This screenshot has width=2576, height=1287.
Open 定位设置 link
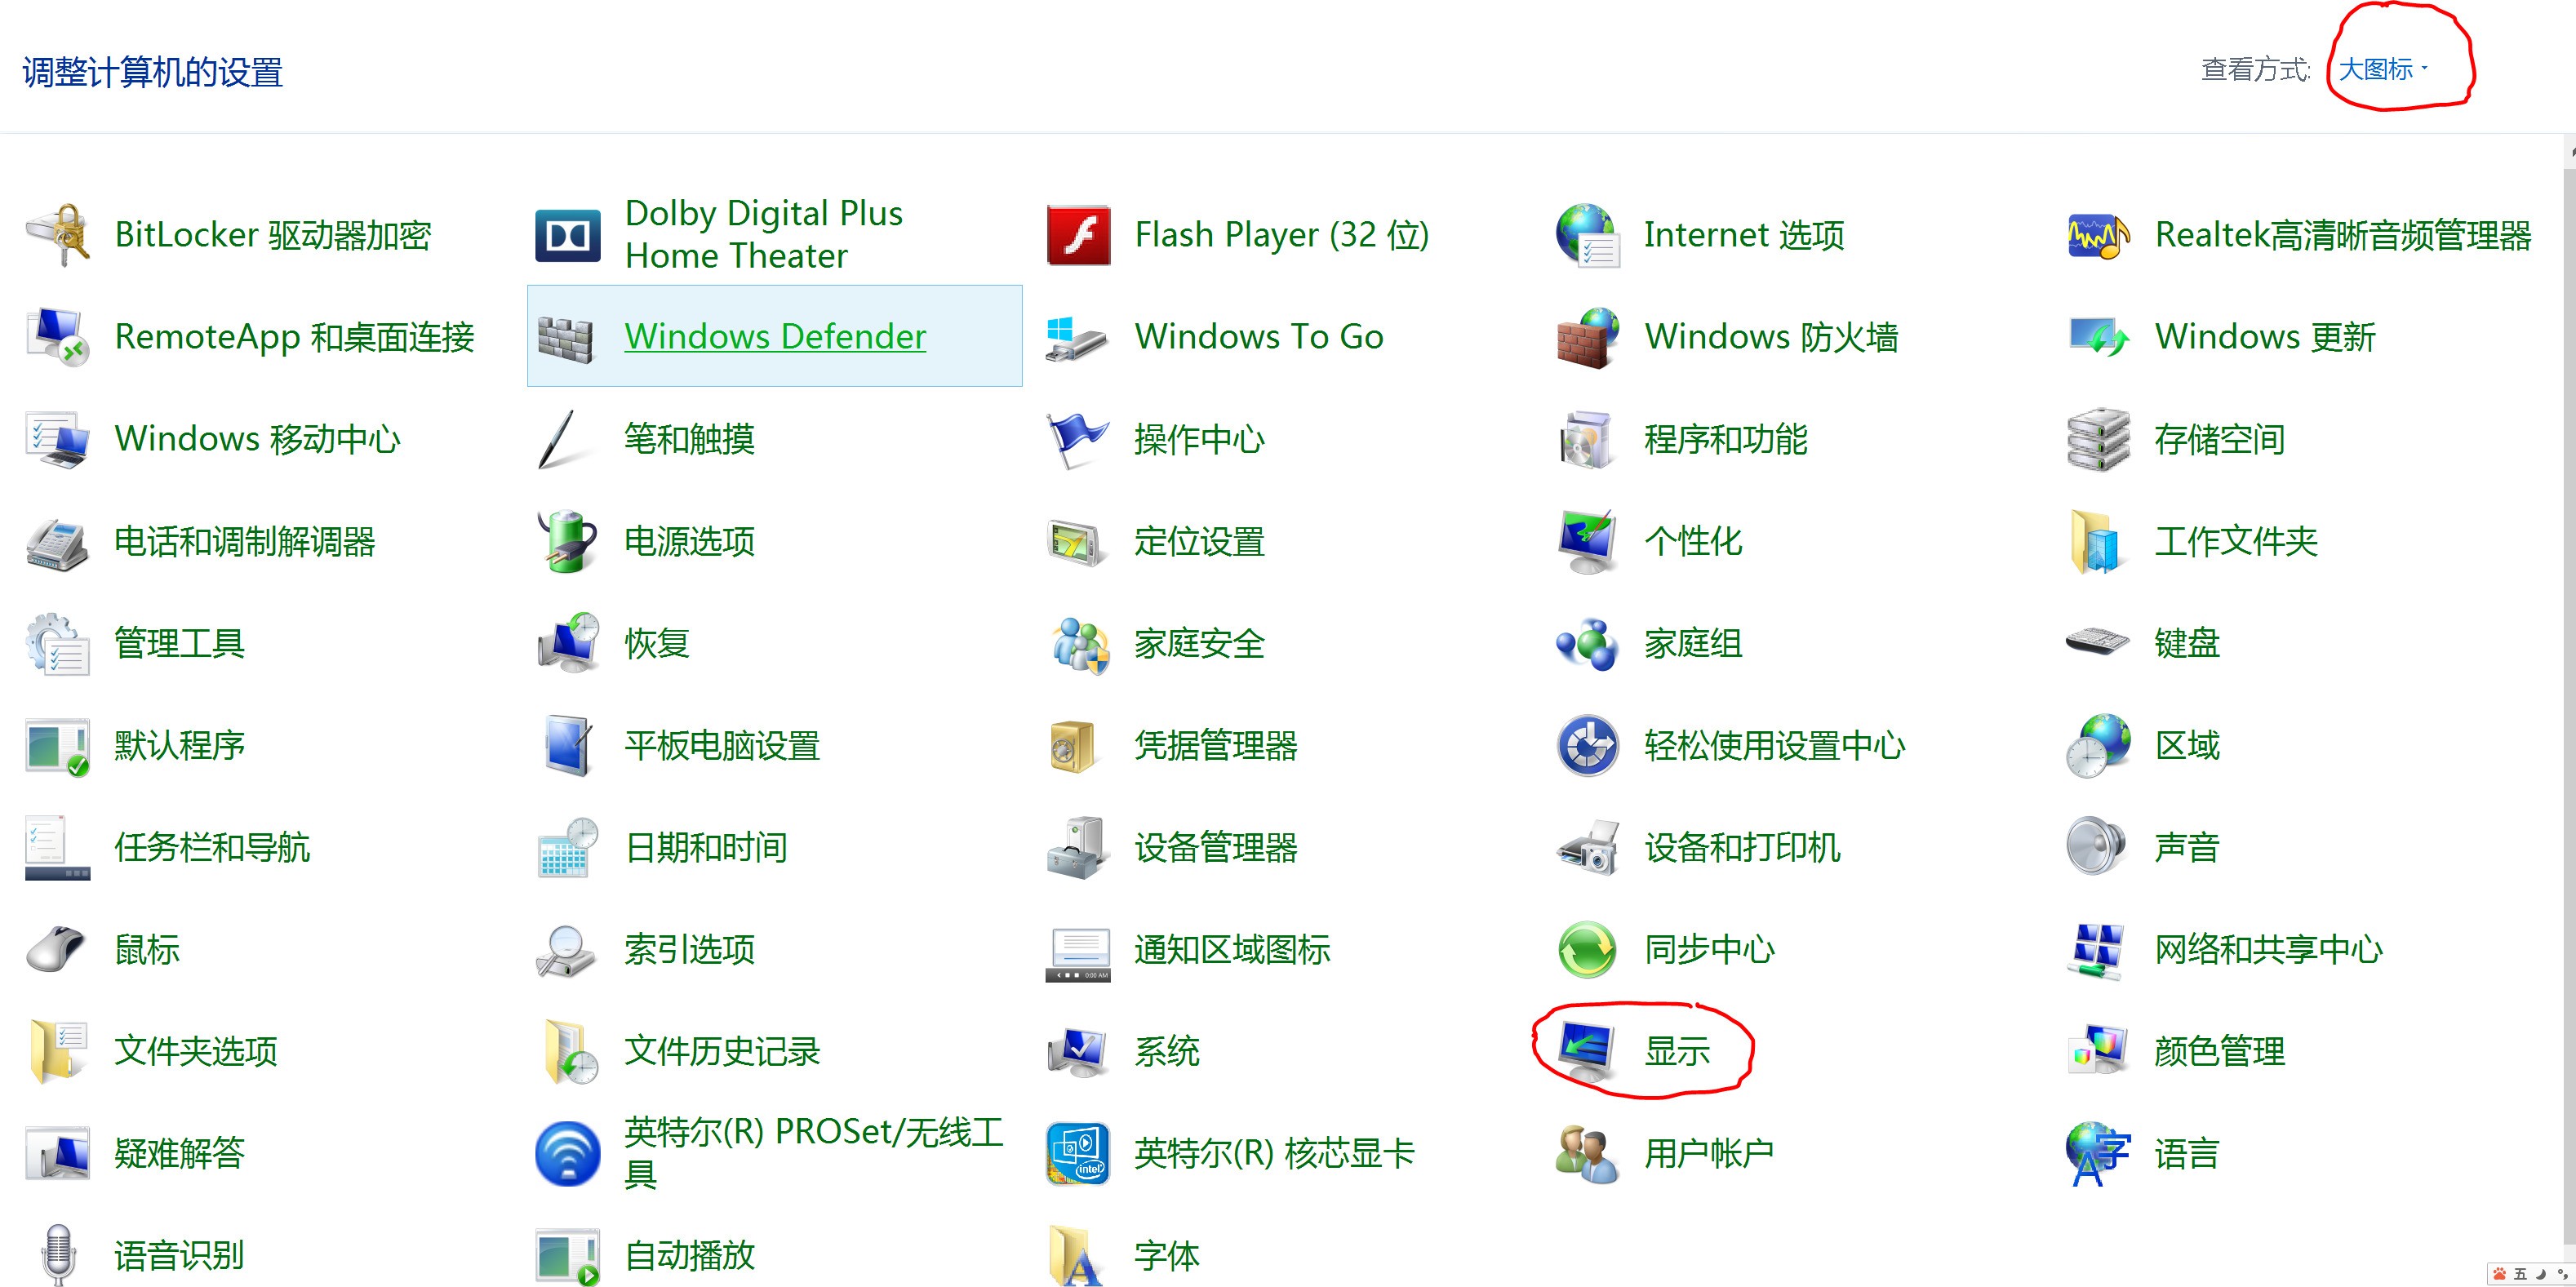pos(1199,541)
